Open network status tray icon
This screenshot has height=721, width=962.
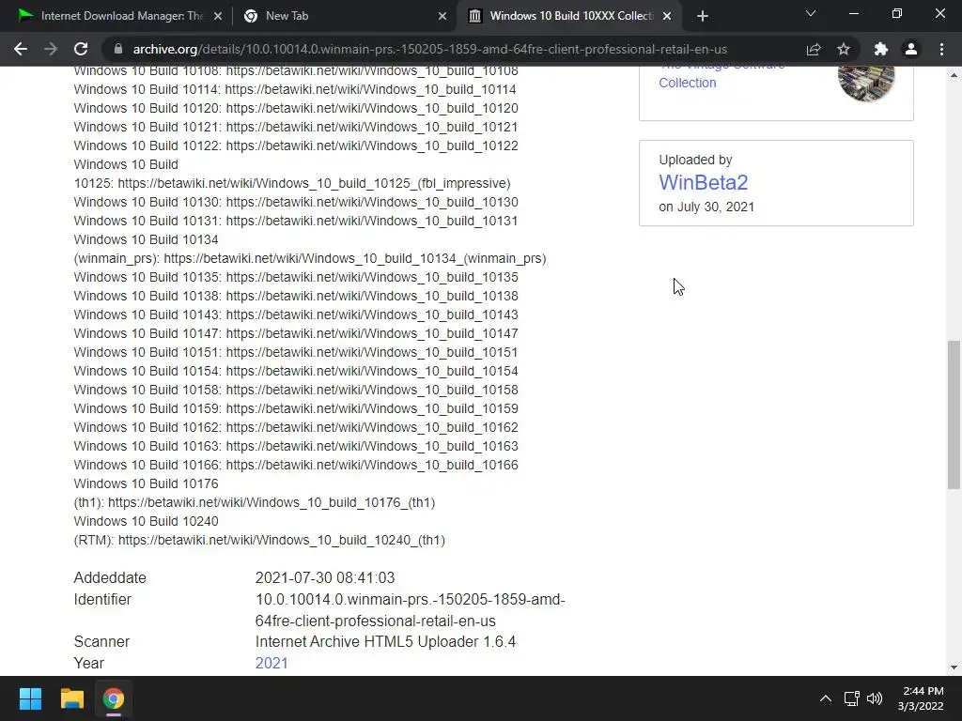pos(851,698)
